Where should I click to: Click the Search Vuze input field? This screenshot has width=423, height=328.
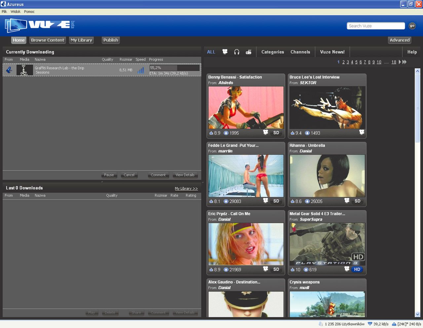(376, 26)
